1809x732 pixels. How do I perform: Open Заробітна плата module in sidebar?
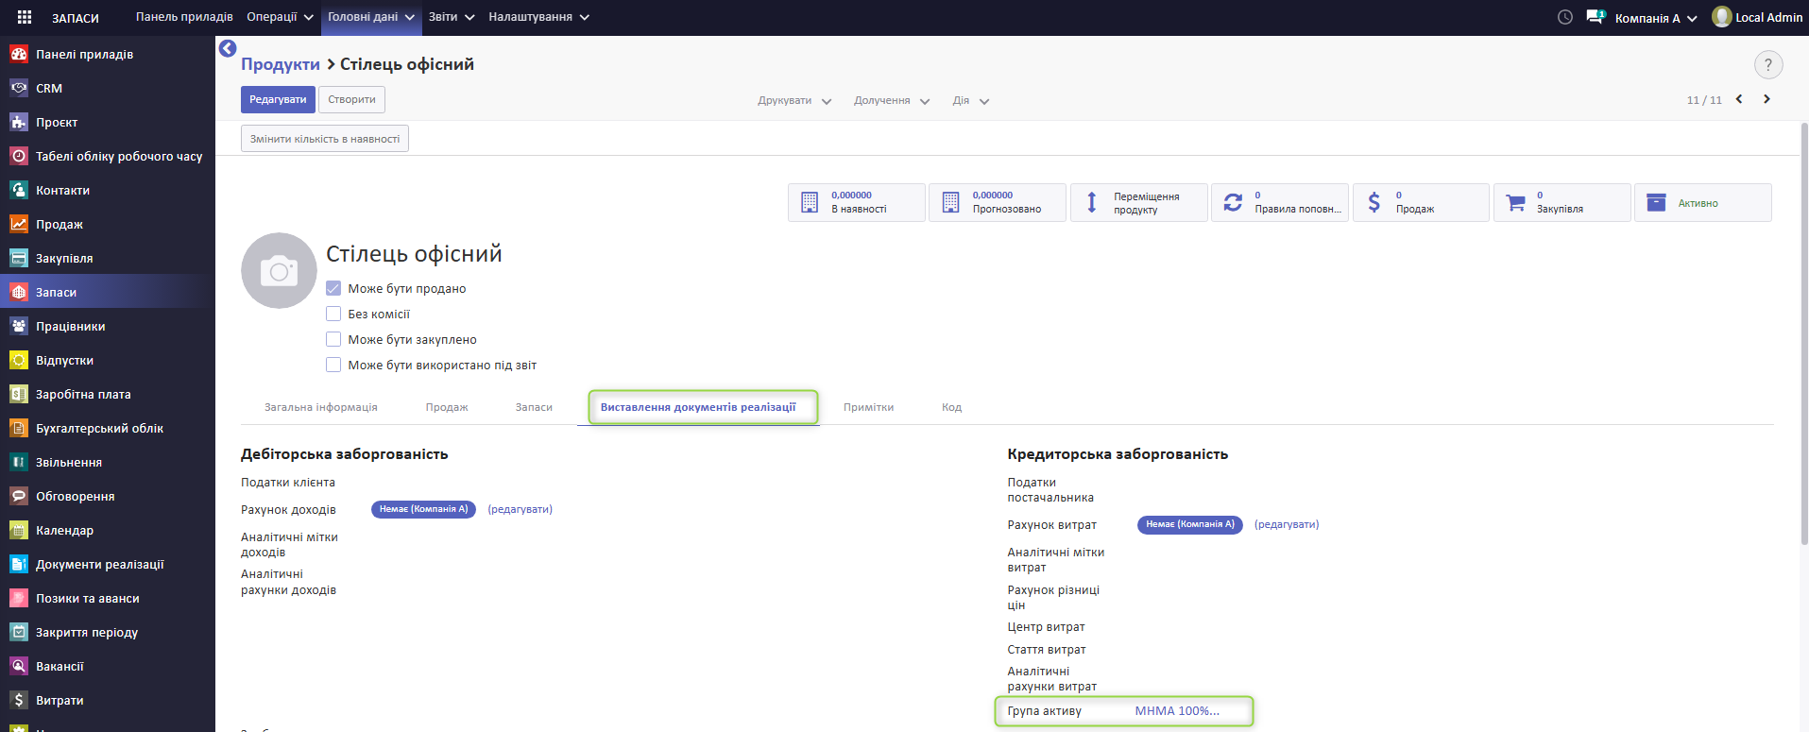pyautogui.click(x=108, y=394)
